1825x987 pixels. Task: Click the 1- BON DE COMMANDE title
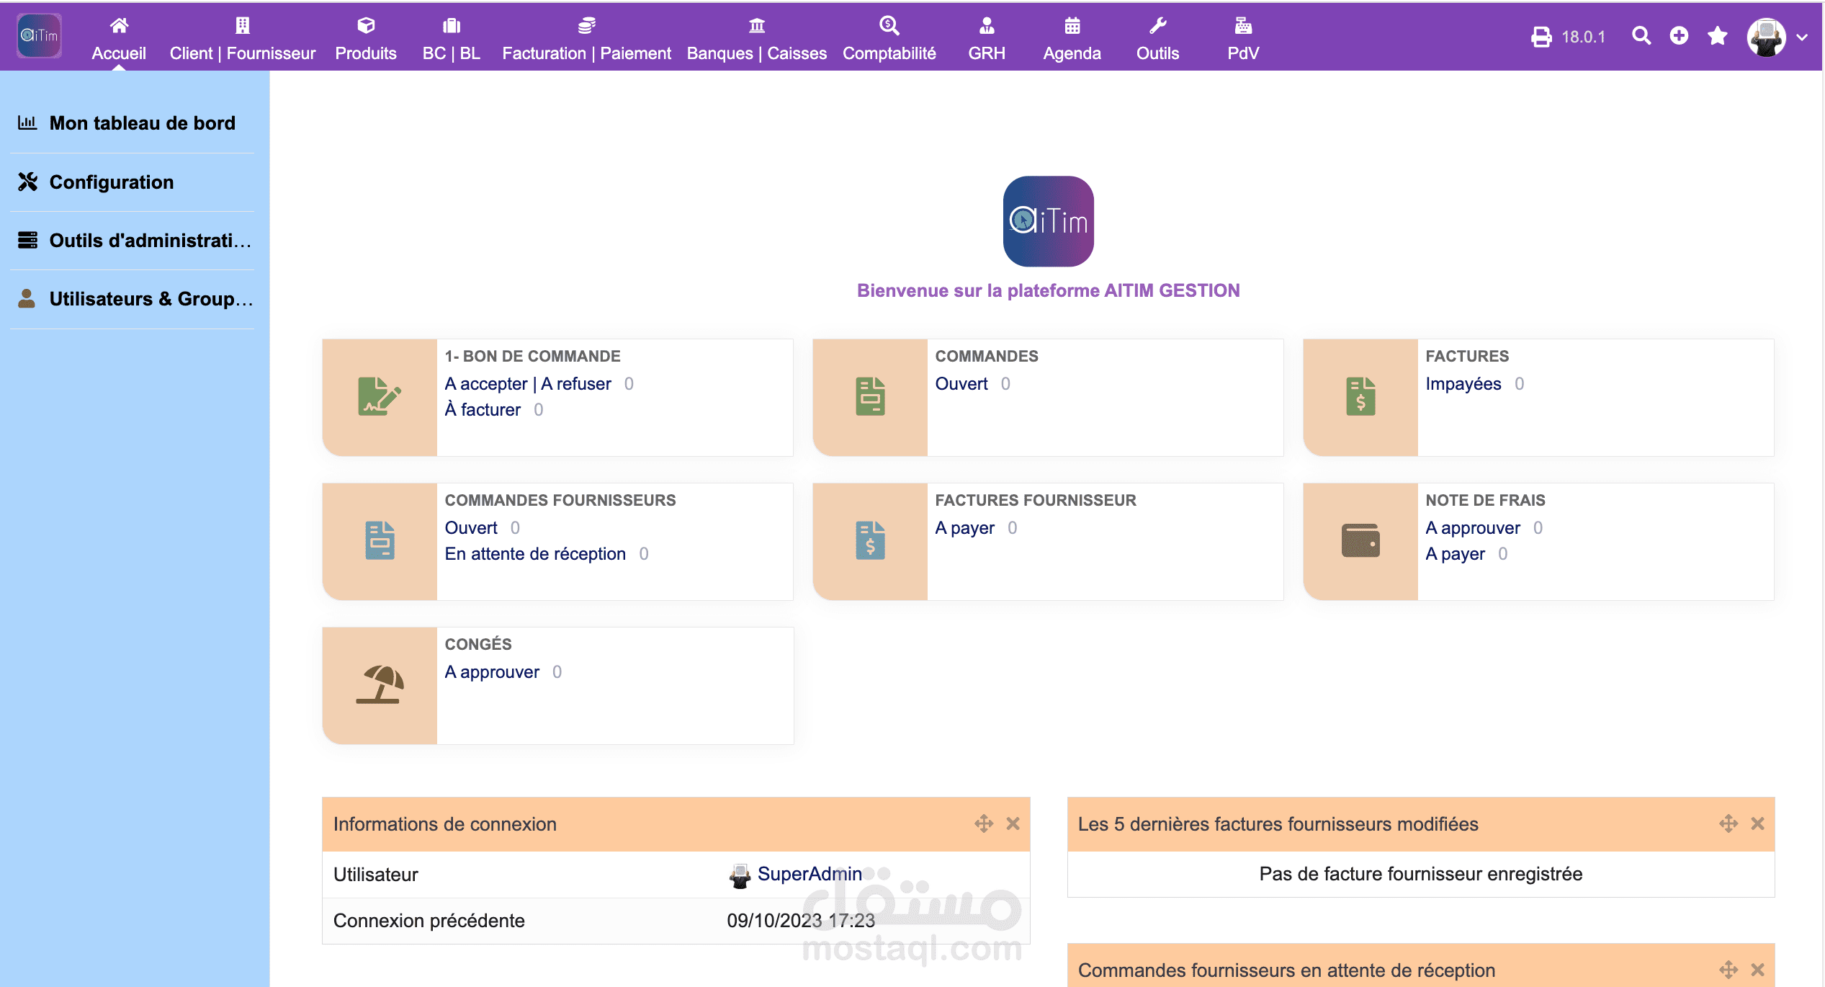[532, 356]
